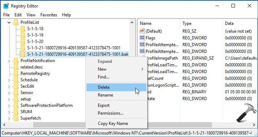Click the folder icon of the highlighted .bak key
The image size is (258, 137).
pos(23,54)
